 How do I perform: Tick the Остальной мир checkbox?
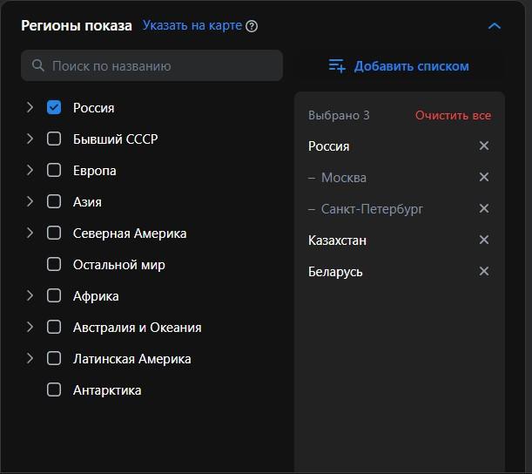click(54, 265)
